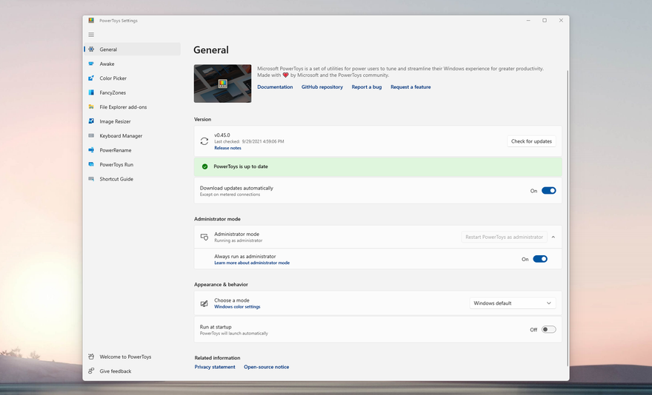Click the PowerToys hero image thumbnail
The width and height of the screenshot is (652, 395).
[222, 84]
